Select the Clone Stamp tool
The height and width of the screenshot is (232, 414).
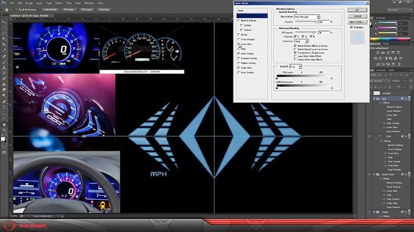click(4, 67)
